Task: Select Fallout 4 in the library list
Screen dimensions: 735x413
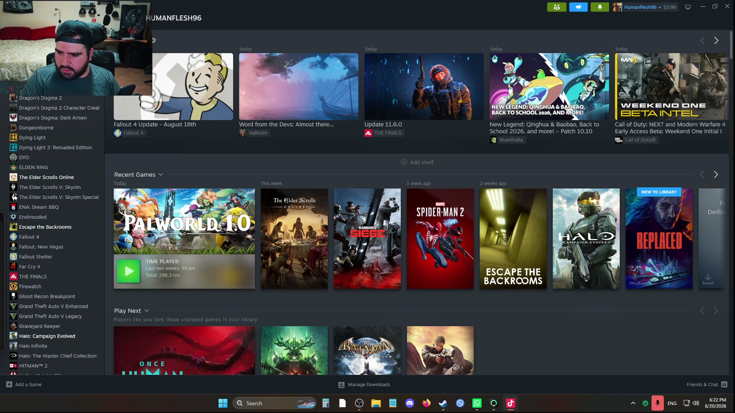Action: click(x=29, y=237)
